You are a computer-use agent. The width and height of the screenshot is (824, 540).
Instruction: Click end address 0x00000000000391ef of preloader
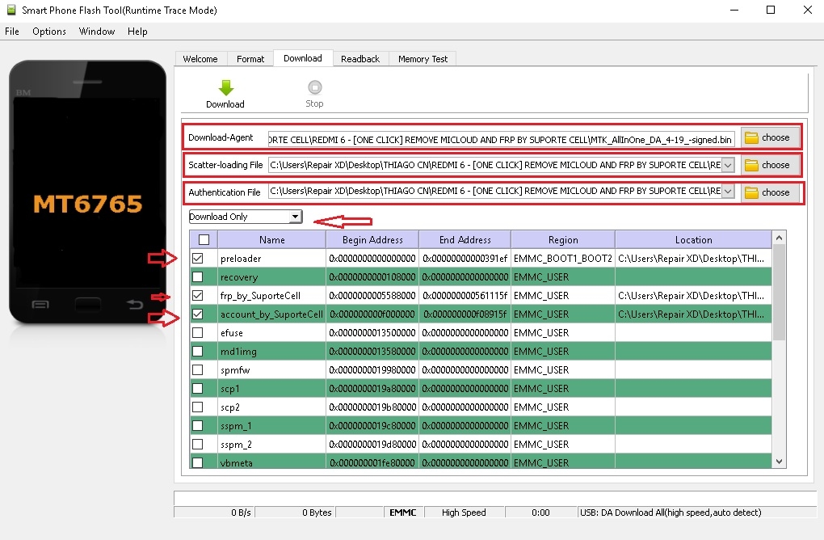coord(465,258)
